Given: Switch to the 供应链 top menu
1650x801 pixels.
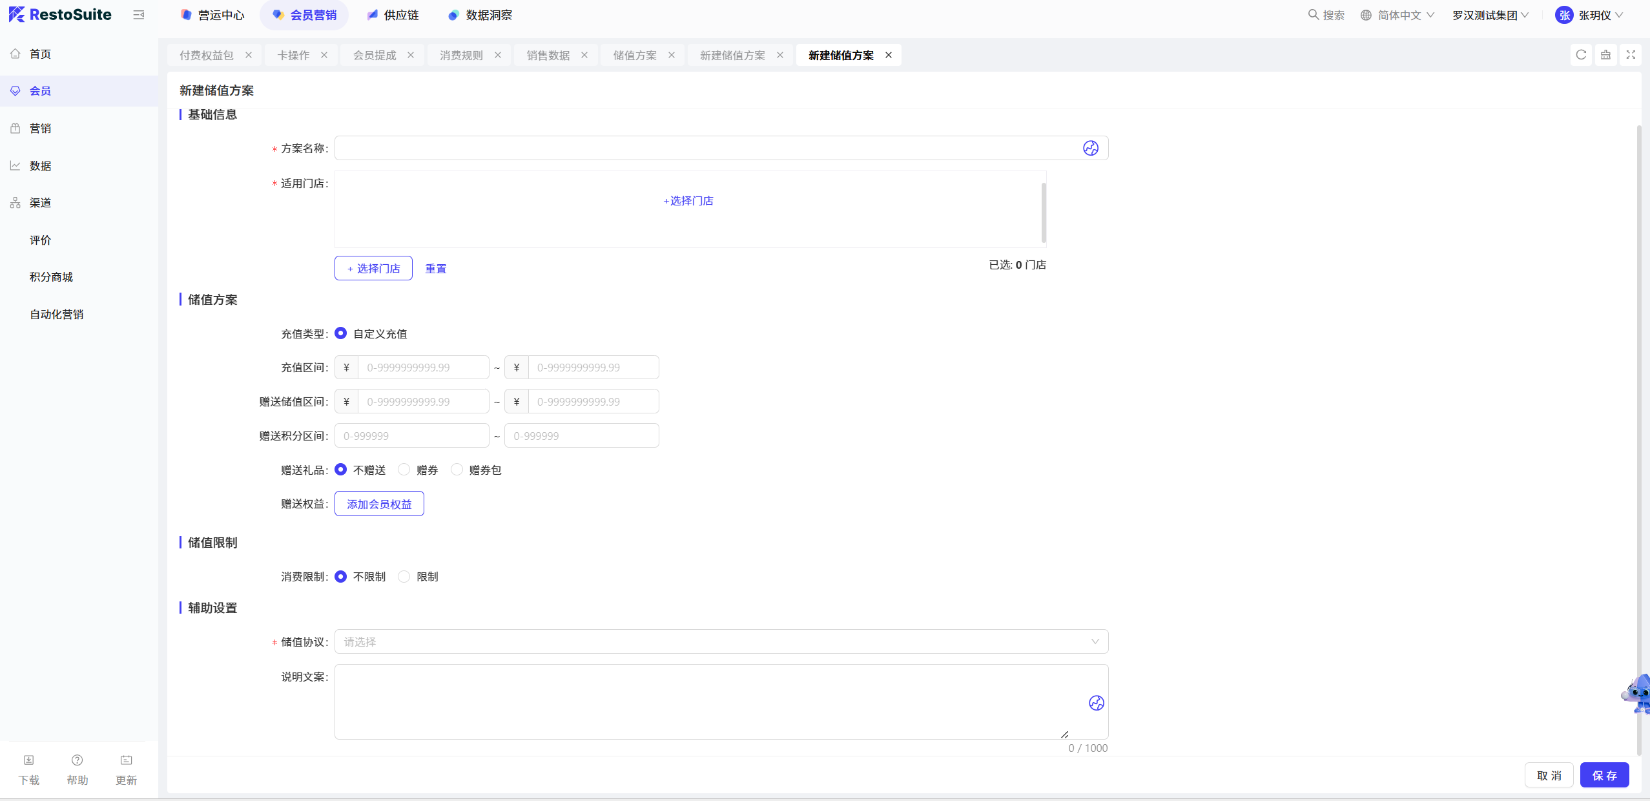Looking at the screenshot, I should [393, 15].
